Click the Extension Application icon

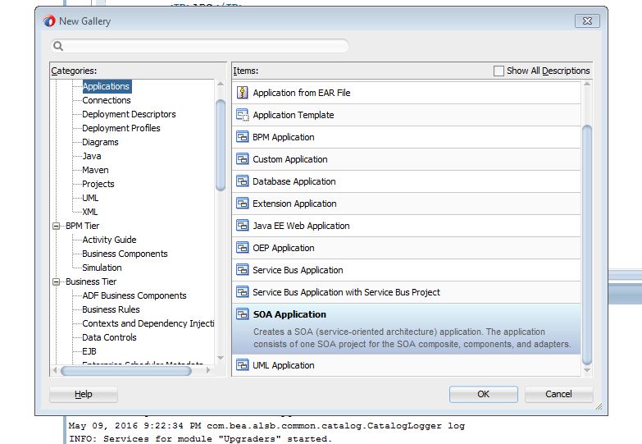(x=243, y=204)
